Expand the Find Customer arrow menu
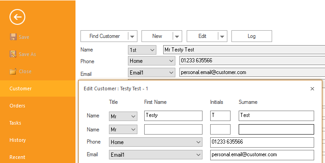Screen dimensions: 325x163 [132, 37]
